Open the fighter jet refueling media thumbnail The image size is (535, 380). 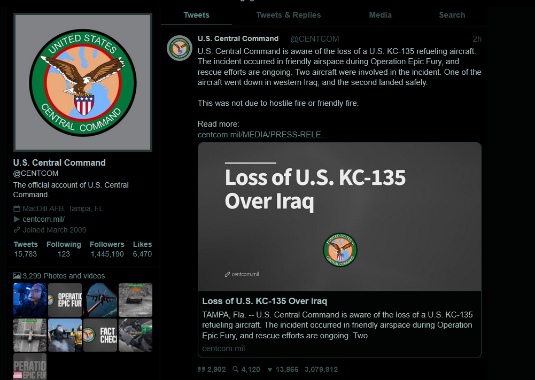tap(100, 300)
